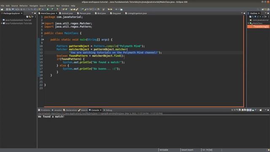Minimize the Package Explorer panel
270x152 pixels.
click(x=32, y=13)
